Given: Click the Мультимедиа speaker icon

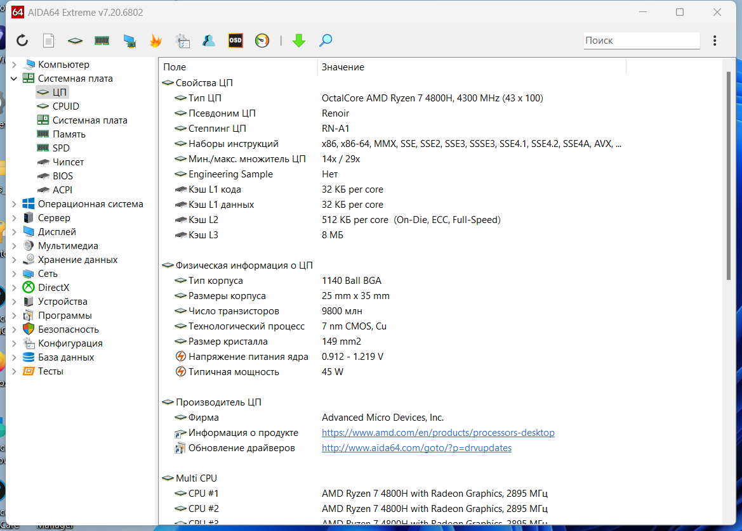Looking at the screenshot, I should tap(29, 246).
